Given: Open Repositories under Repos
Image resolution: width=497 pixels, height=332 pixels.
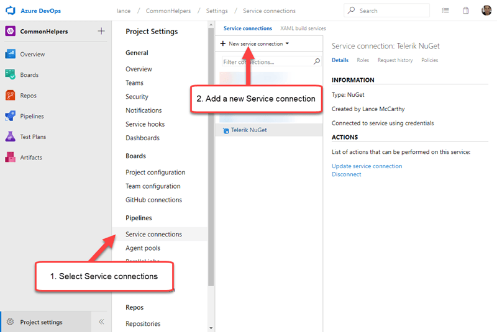Looking at the screenshot, I should 143,323.
